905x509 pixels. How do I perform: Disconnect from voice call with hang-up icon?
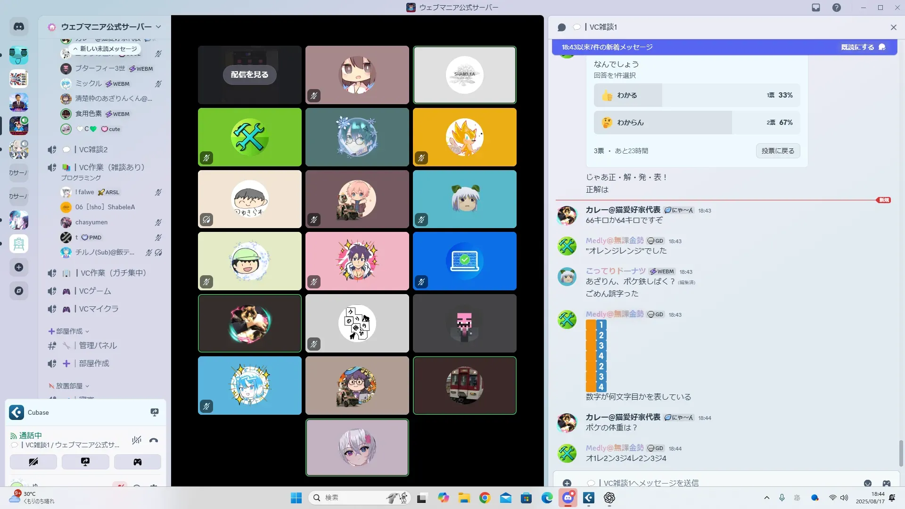tap(154, 441)
